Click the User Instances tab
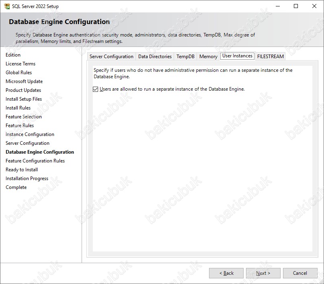 (x=237, y=56)
